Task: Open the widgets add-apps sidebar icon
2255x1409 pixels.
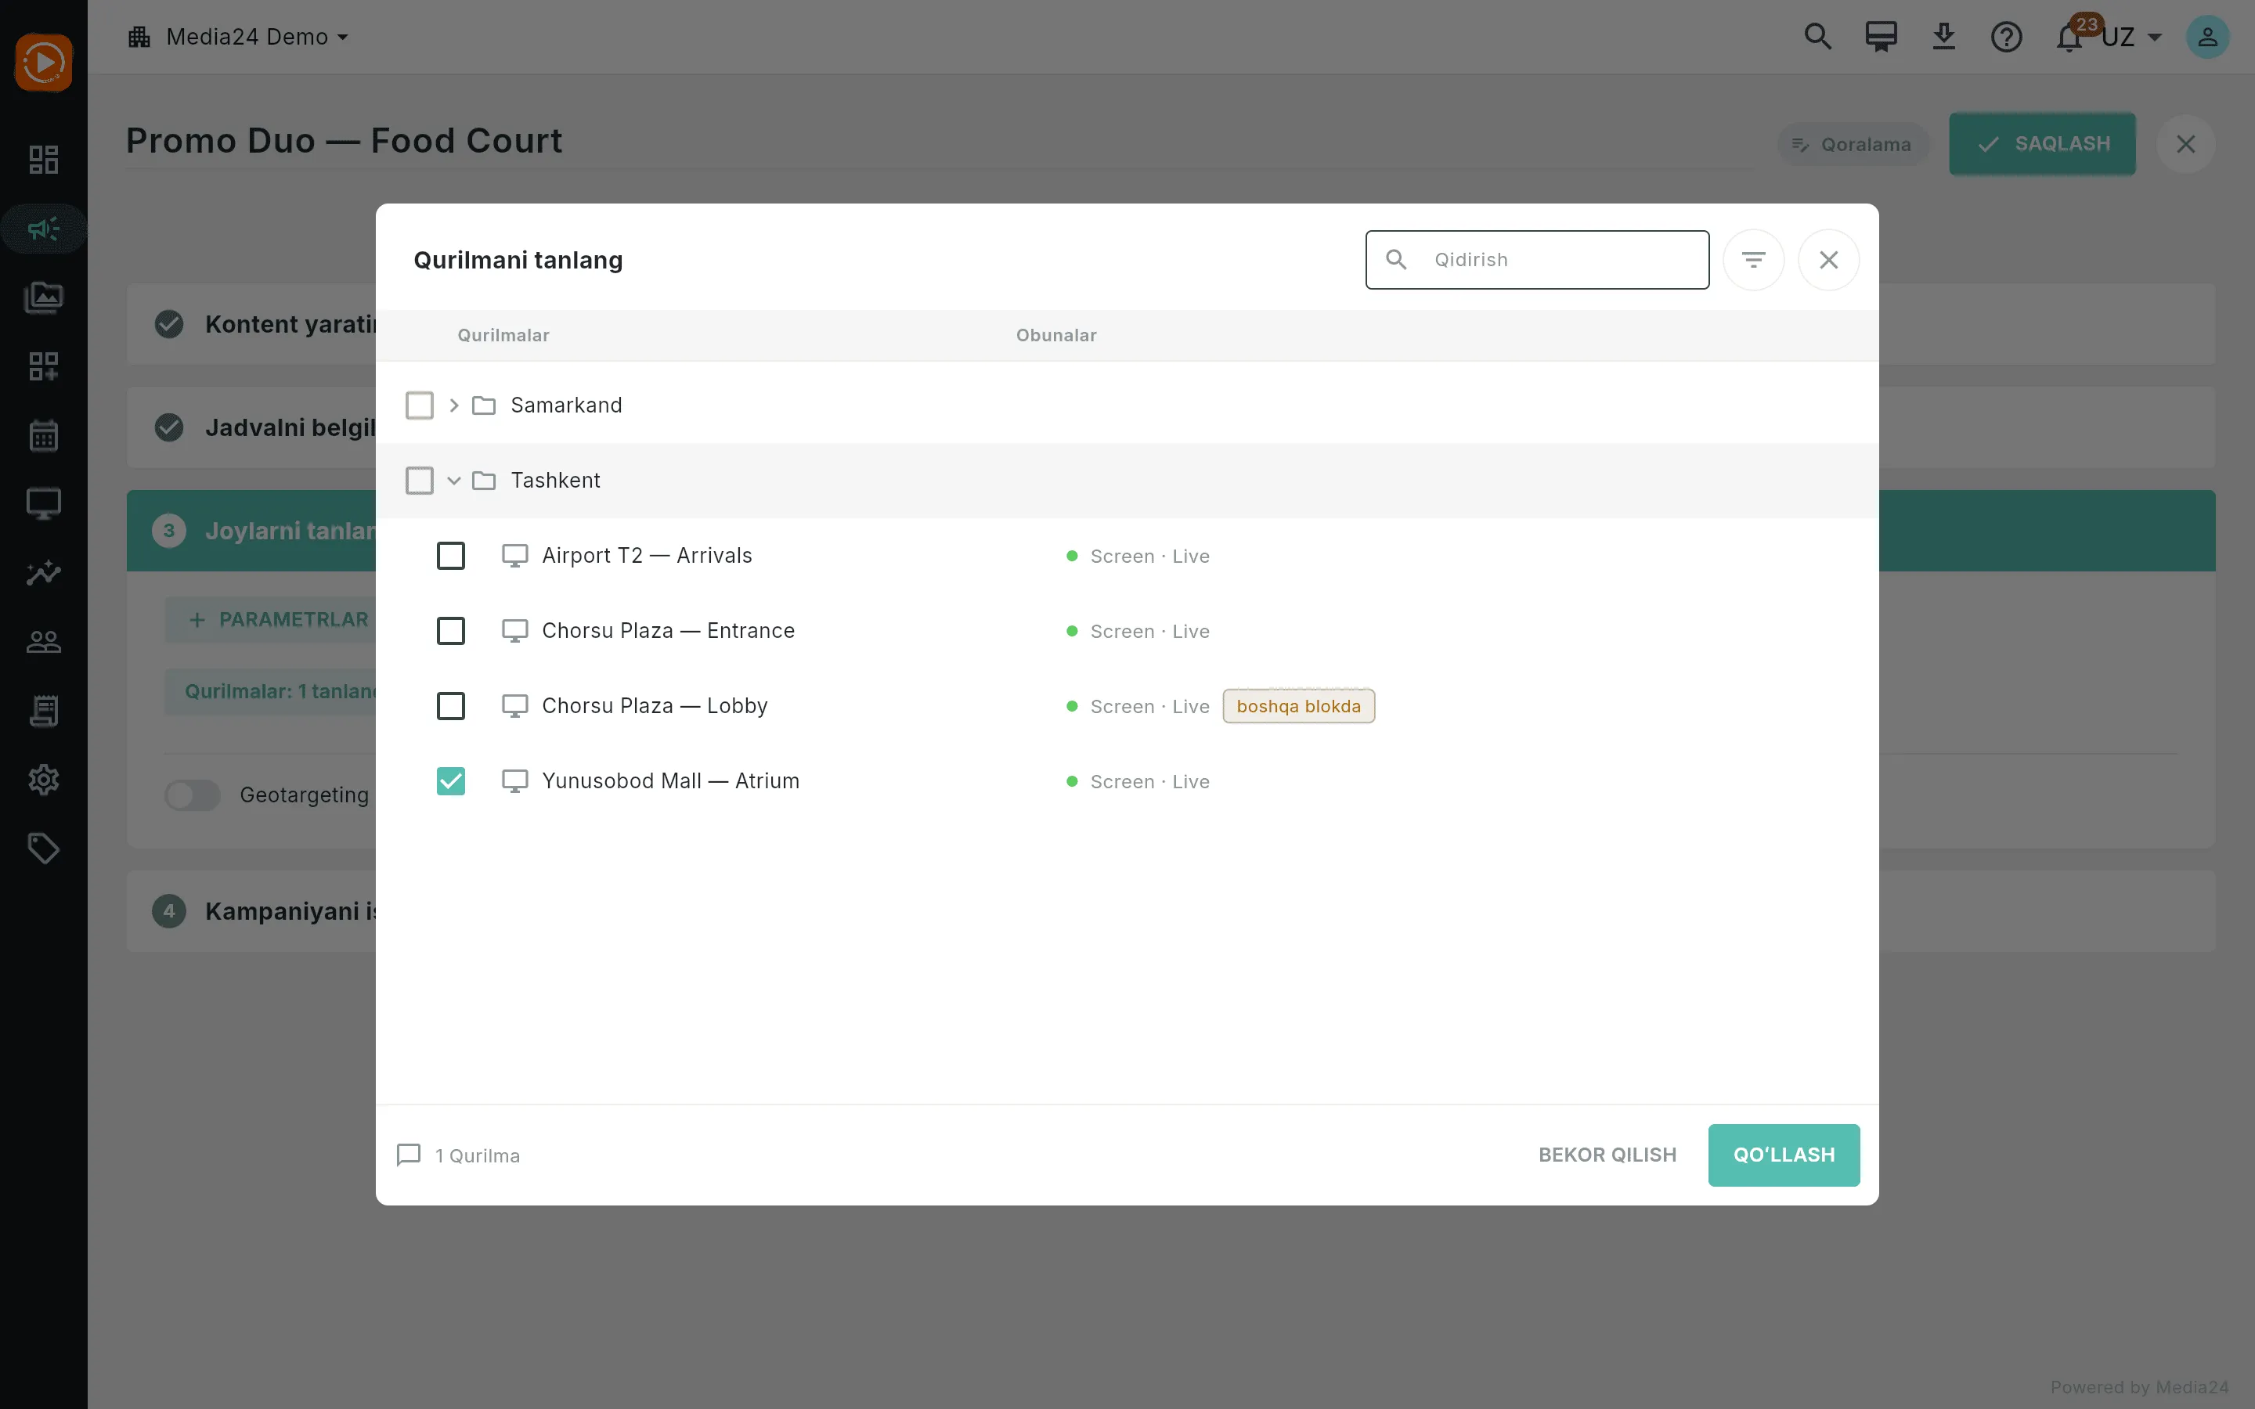Action: 44,366
